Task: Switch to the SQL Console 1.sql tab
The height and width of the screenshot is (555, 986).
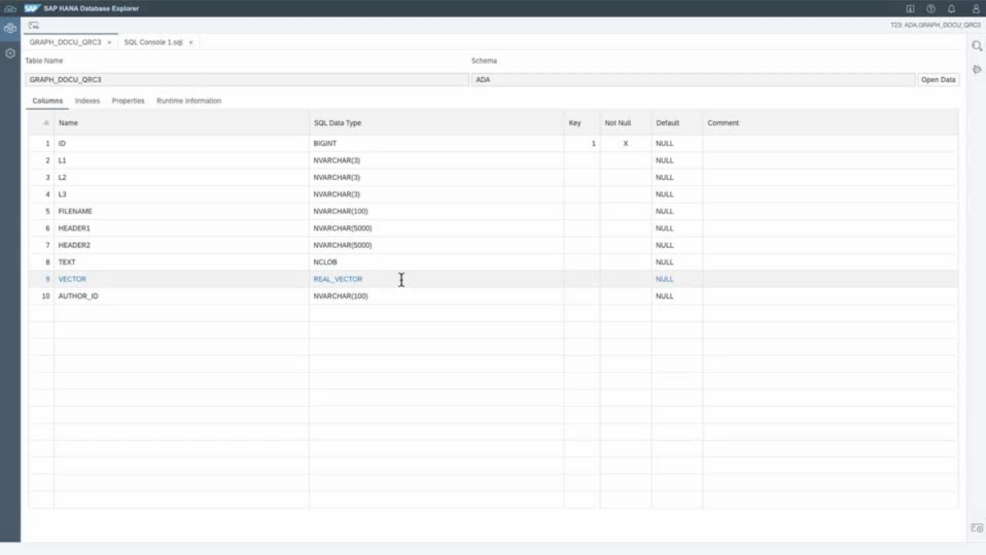Action: tap(154, 40)
